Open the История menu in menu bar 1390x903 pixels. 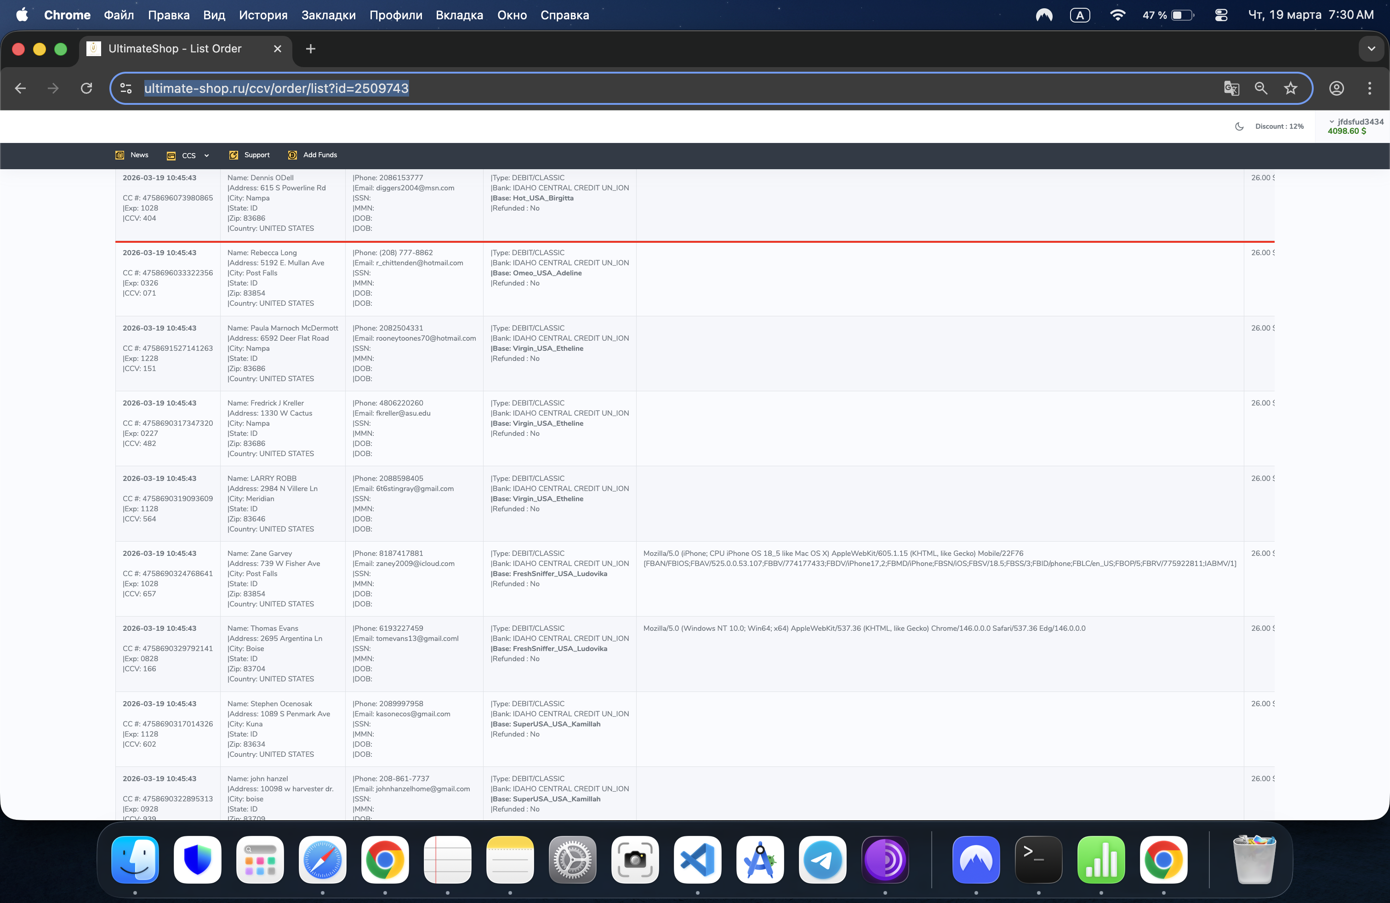pos(263,15)
